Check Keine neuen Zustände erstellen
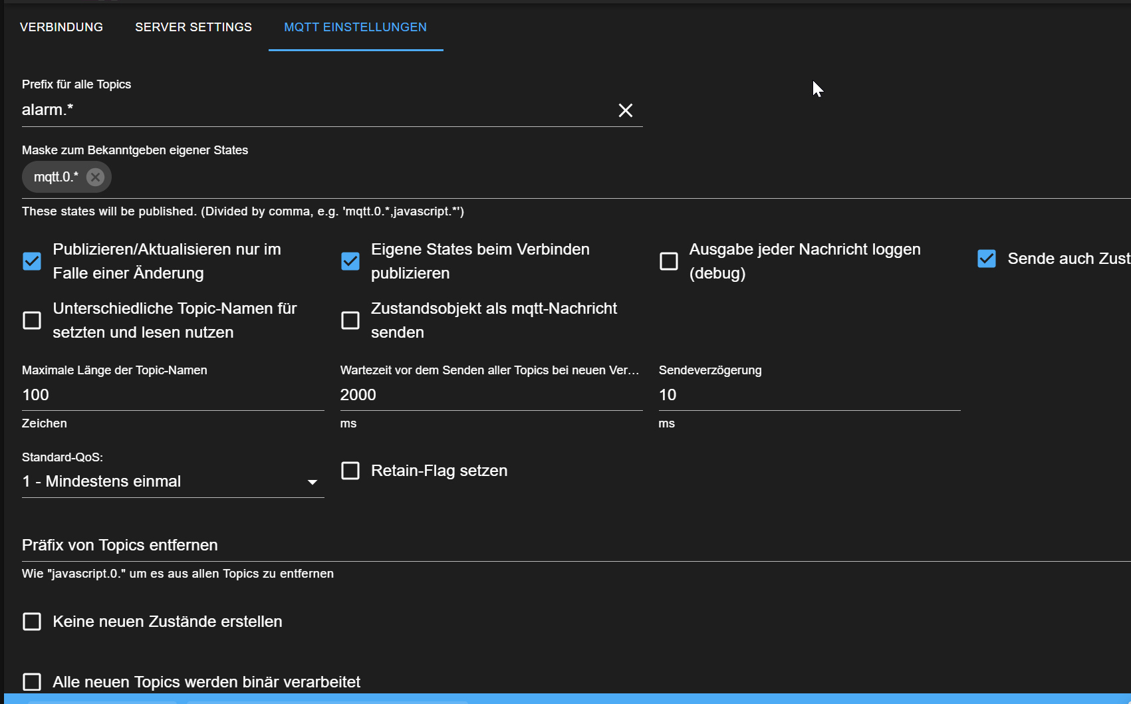 32,622
